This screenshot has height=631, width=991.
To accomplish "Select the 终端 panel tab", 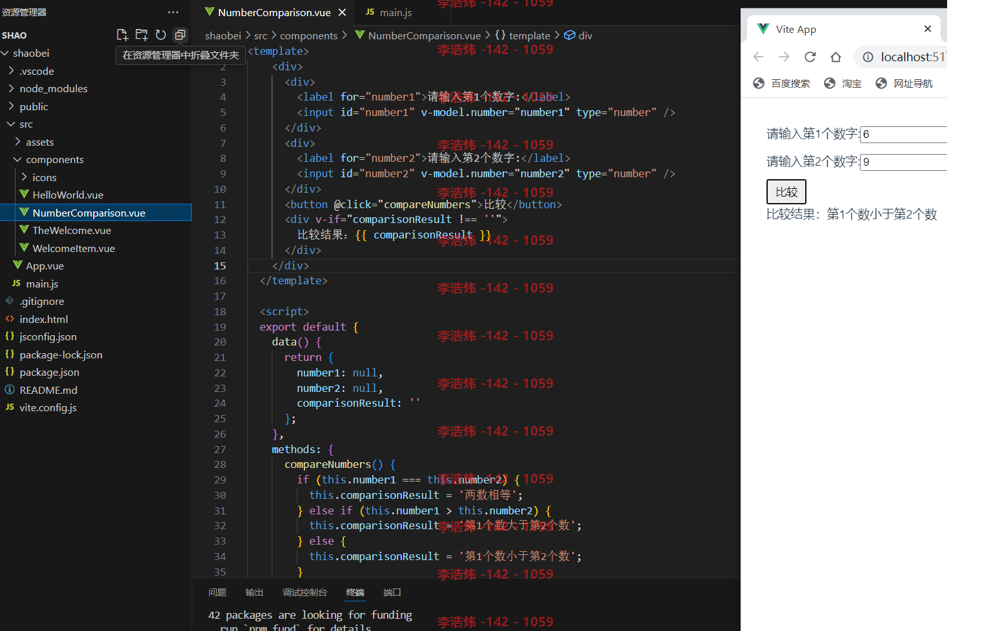I will [355, 592].
